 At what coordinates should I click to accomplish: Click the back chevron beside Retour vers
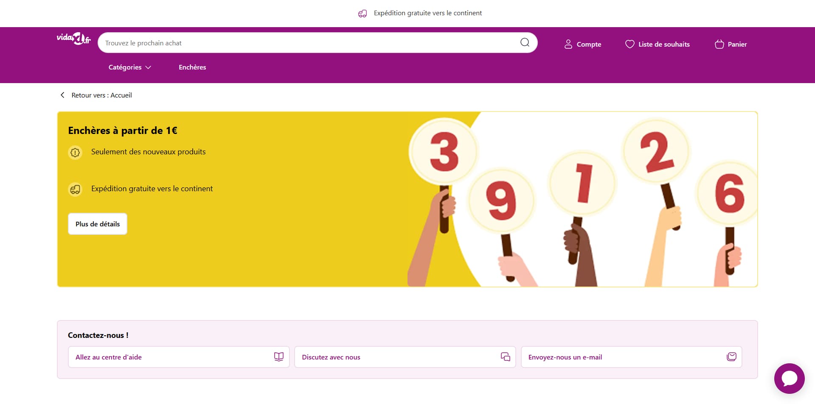tap(62, 95)
